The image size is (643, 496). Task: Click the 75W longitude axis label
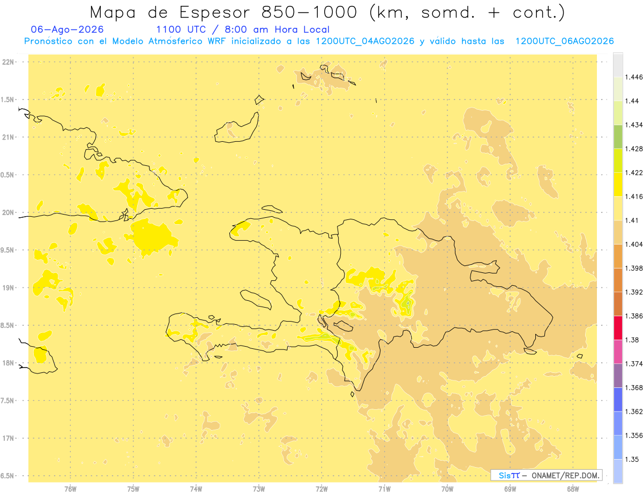coord(133,489)
